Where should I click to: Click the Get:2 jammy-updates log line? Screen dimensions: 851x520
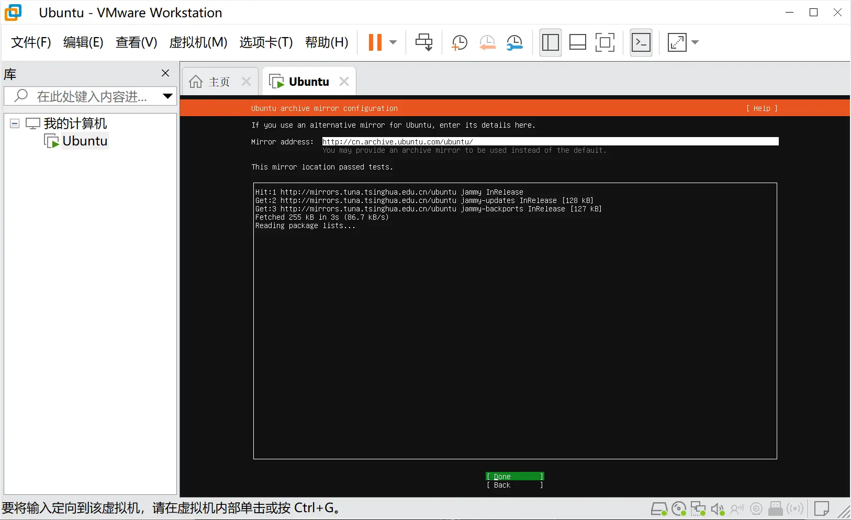tap(424, 200)
